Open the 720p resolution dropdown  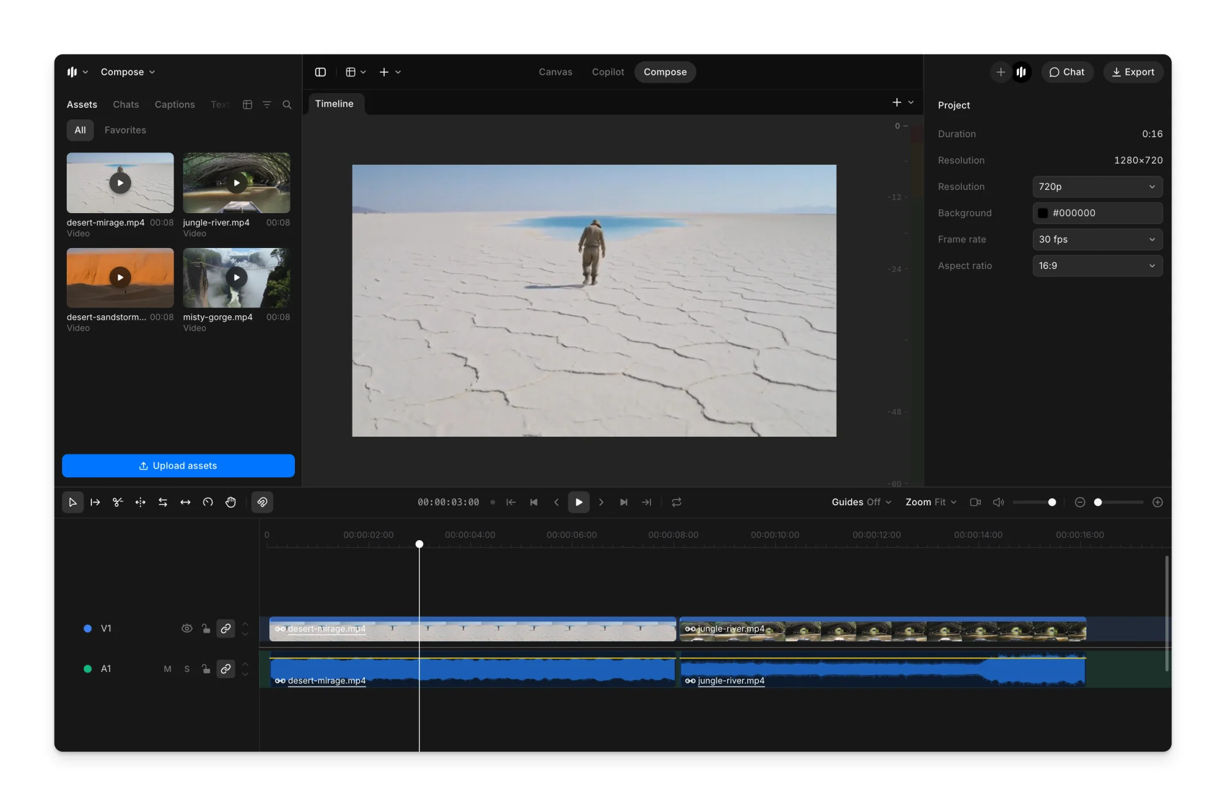click(1097, 187)
